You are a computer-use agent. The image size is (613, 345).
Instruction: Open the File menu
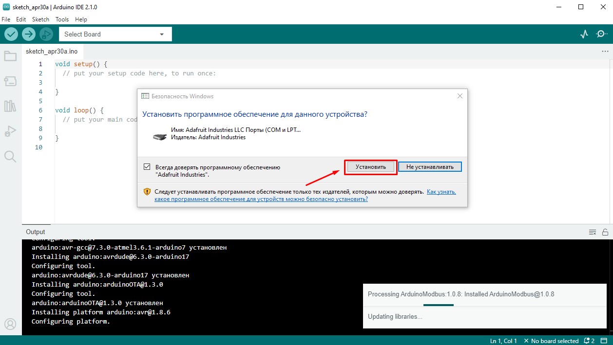[x=6, y=19]
